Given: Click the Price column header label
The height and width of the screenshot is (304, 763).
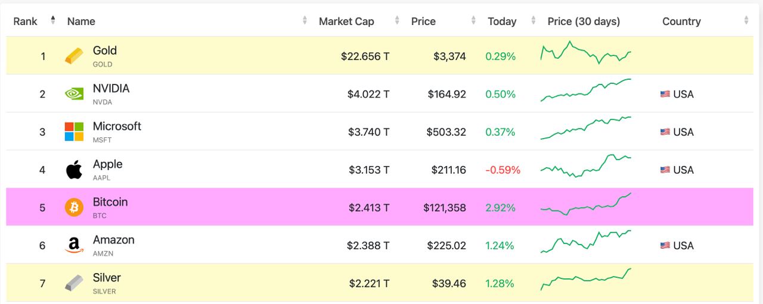Looking at the screenshot, I should [x=423, y=21].
